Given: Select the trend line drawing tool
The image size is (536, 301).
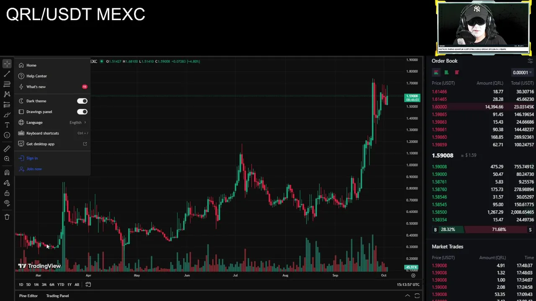Looking at the screenshot, I should [x=7, y=74].
